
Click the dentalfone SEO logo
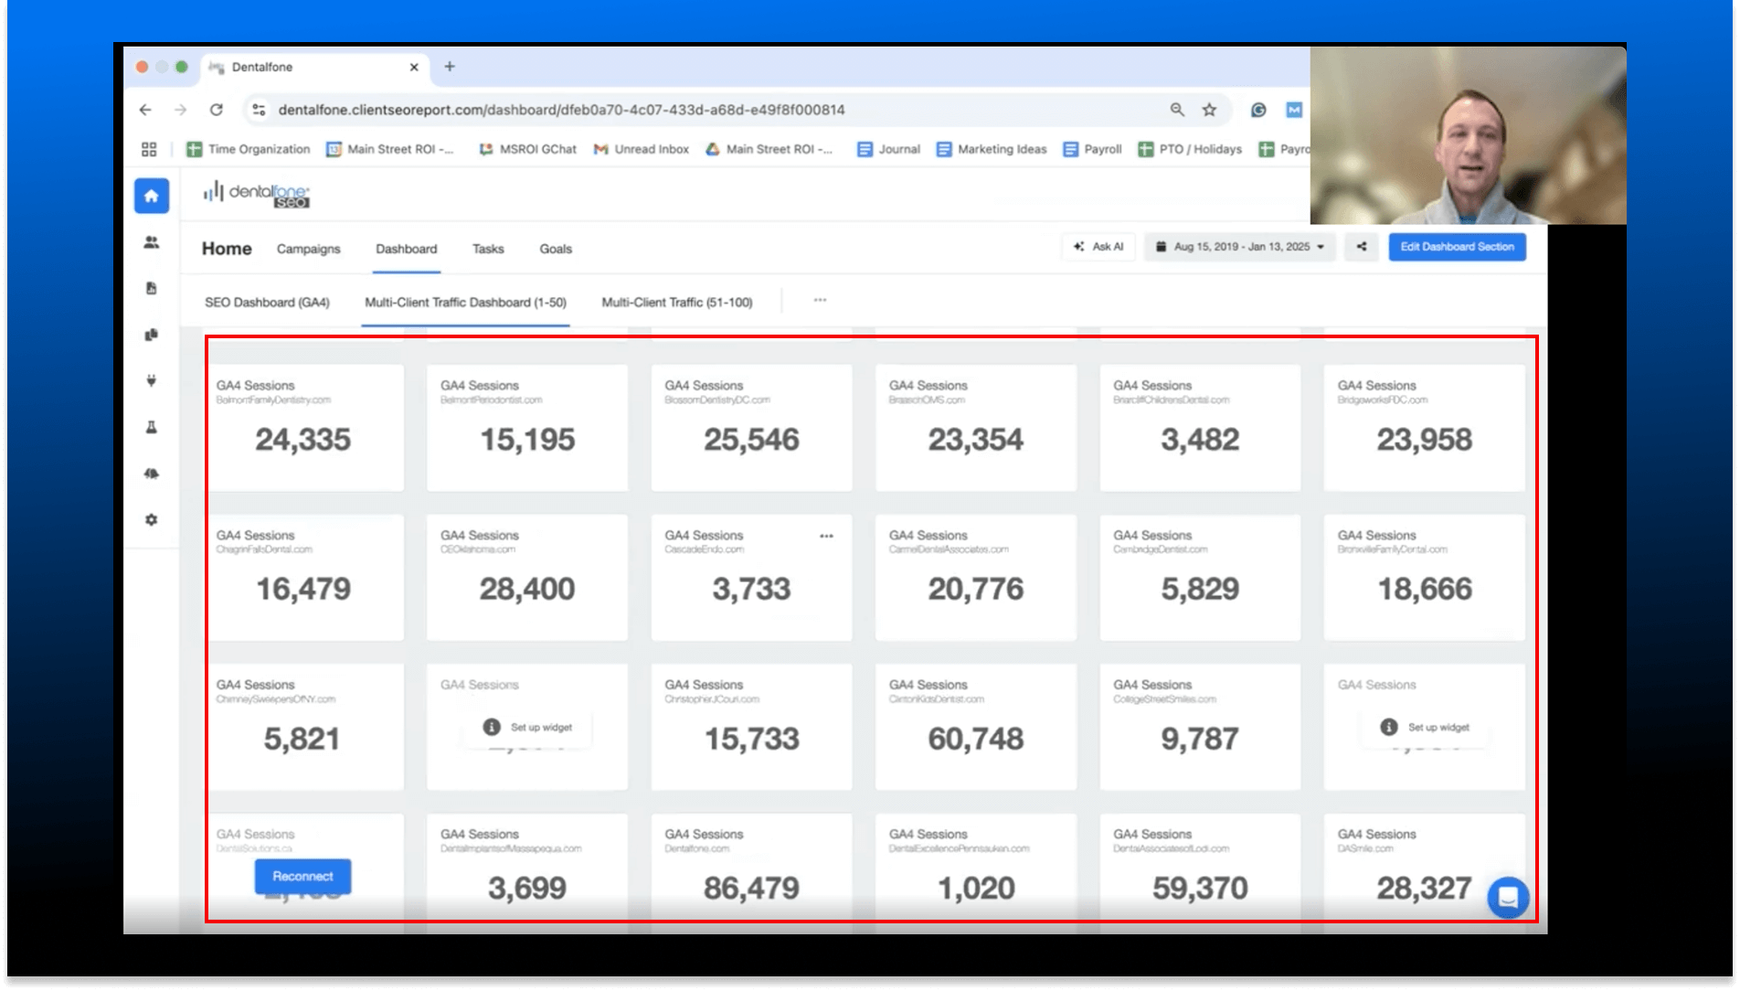[257, 194]
